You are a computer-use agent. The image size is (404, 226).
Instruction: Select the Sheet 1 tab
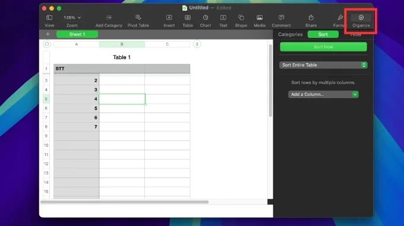coord(77,34)
